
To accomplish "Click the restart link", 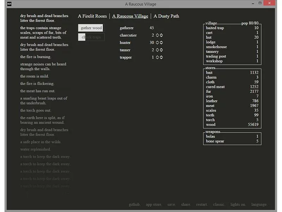I will pos(202,205).
